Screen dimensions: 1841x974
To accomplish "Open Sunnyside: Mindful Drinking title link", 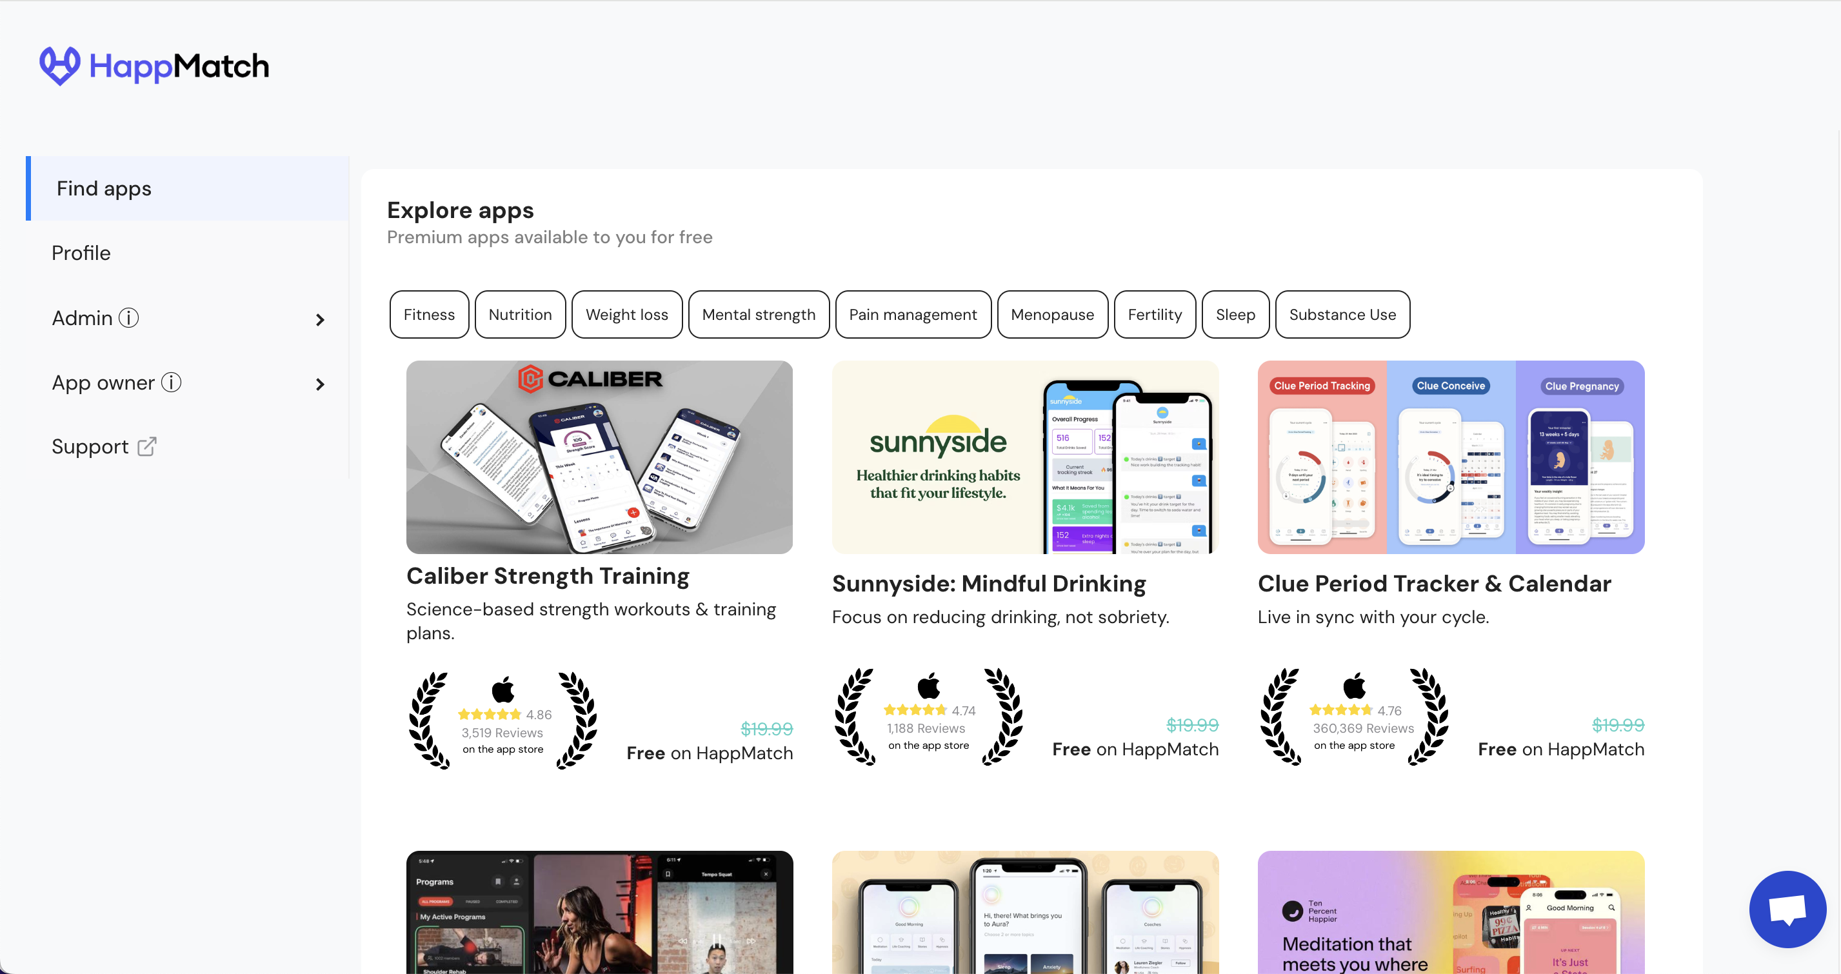I will pyautogui.click(x=988, y=584).
